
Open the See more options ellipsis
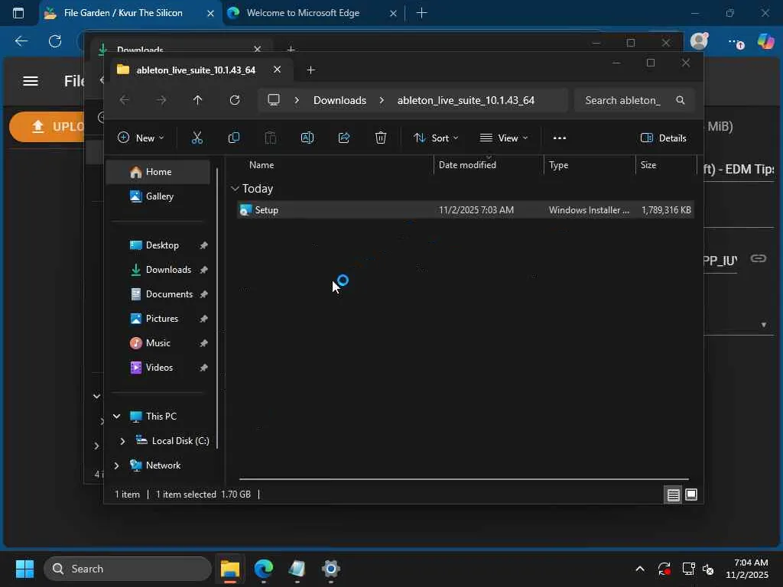pos(559,138)
